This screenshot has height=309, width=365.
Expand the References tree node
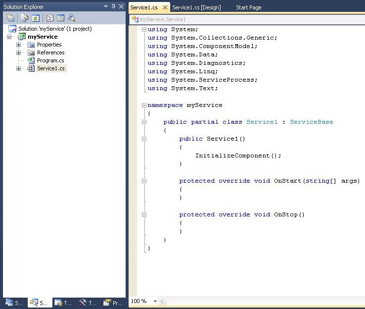tap(18, 52)
